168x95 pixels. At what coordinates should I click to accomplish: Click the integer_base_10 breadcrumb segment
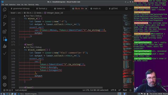click(x=54, y=13)
